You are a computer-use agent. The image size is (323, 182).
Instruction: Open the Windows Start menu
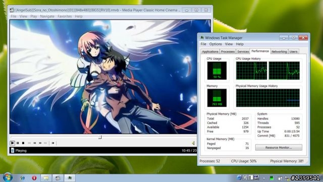[x=8, y=177]
